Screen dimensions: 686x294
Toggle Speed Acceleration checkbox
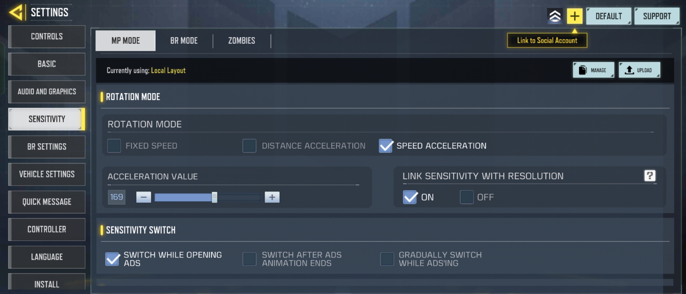[386, 146]
